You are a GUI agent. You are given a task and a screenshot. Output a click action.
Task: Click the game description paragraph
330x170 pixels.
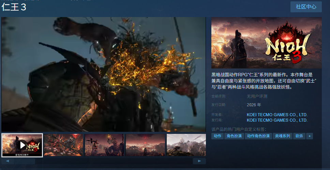click(x=264, y=81)
